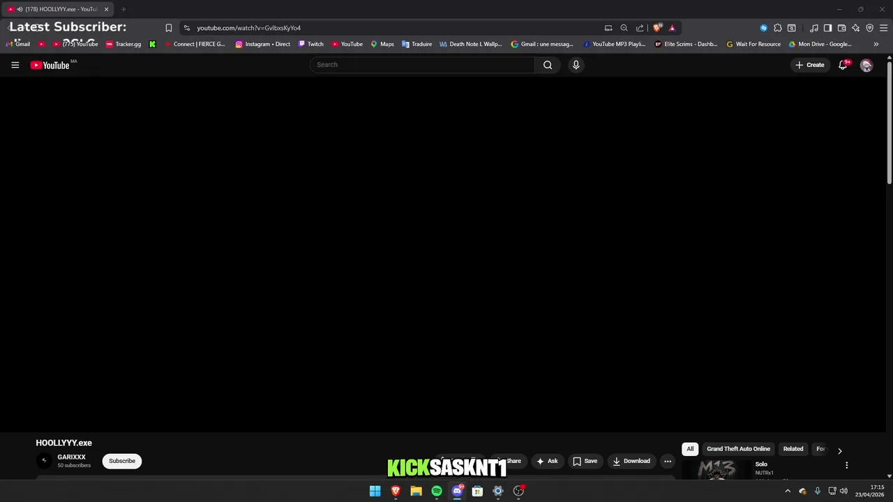Open Death Note L Wallp... bookmark
Screen dimensions: 893x502
[x=471, y=44]
